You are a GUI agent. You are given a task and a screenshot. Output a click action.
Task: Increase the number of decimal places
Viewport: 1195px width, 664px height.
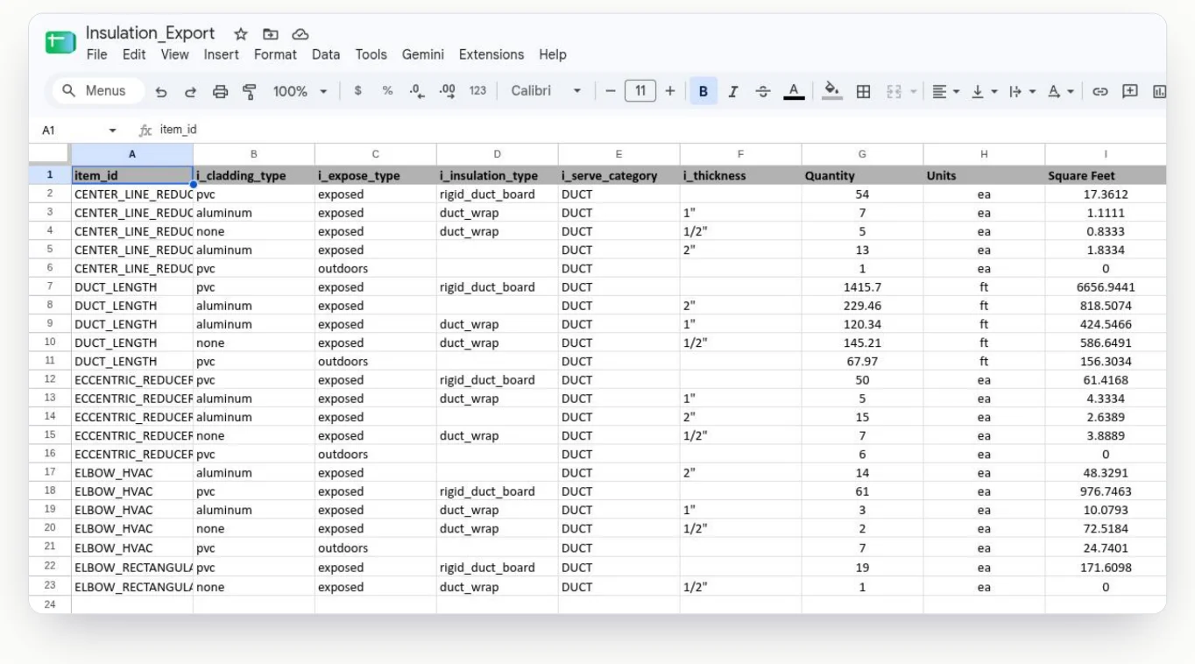[447, 91]
